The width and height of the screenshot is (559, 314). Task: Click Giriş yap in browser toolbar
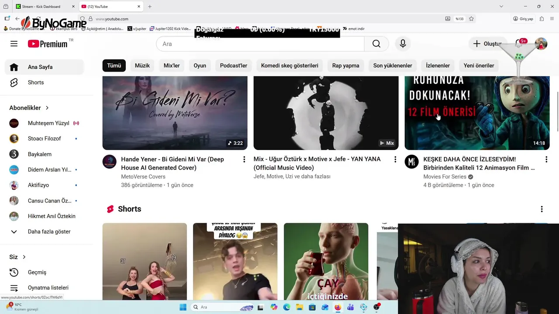pyautogui.click(x=523, y=19)
